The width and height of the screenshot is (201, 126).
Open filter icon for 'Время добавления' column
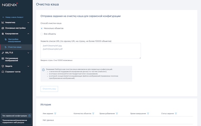pos(117,113)
